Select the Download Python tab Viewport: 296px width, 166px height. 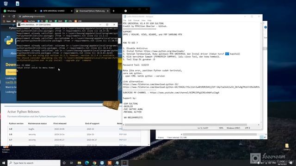coord(92,11)
